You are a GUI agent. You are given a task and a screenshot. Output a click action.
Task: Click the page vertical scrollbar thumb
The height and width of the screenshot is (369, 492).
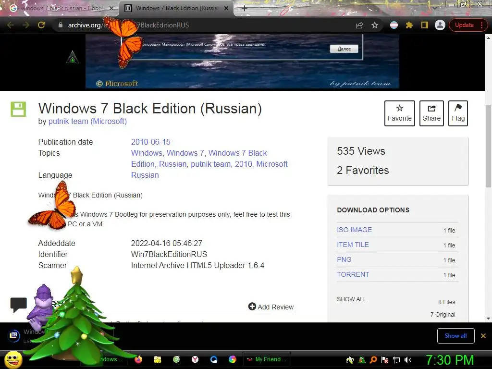(x=489, y=146)
